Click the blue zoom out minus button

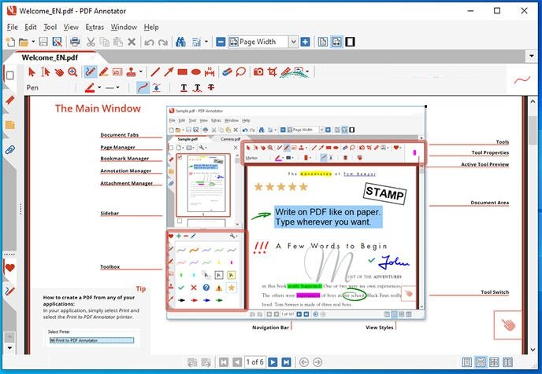pos(221,42)
